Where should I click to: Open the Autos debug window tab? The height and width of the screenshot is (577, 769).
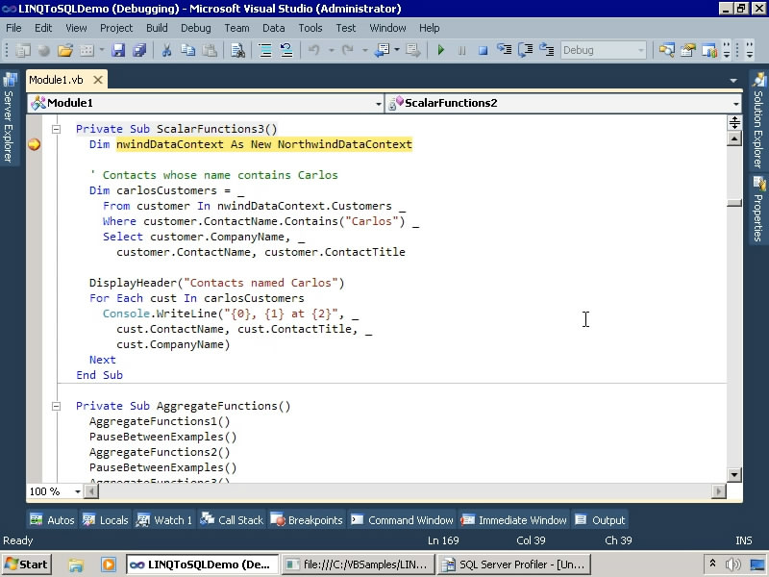[x=52, y=520]
